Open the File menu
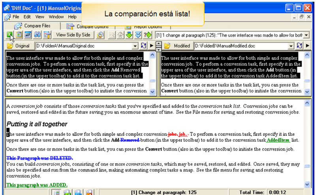316x195 pixels. (x=16, y=17)
